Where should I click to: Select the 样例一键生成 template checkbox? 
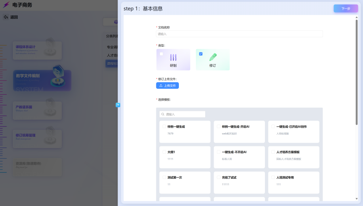tap(164, 127)
